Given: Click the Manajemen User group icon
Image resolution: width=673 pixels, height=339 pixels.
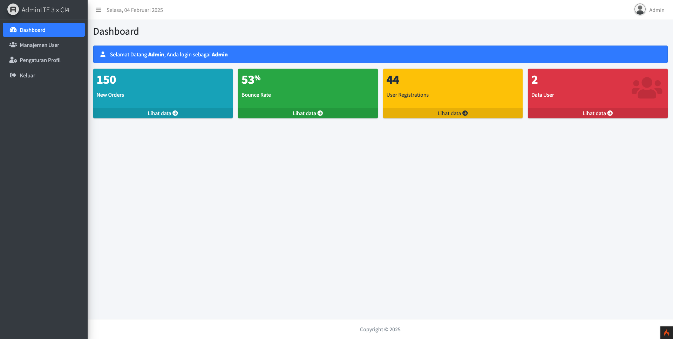Looking at the screenshot, I should coord(13,45).
